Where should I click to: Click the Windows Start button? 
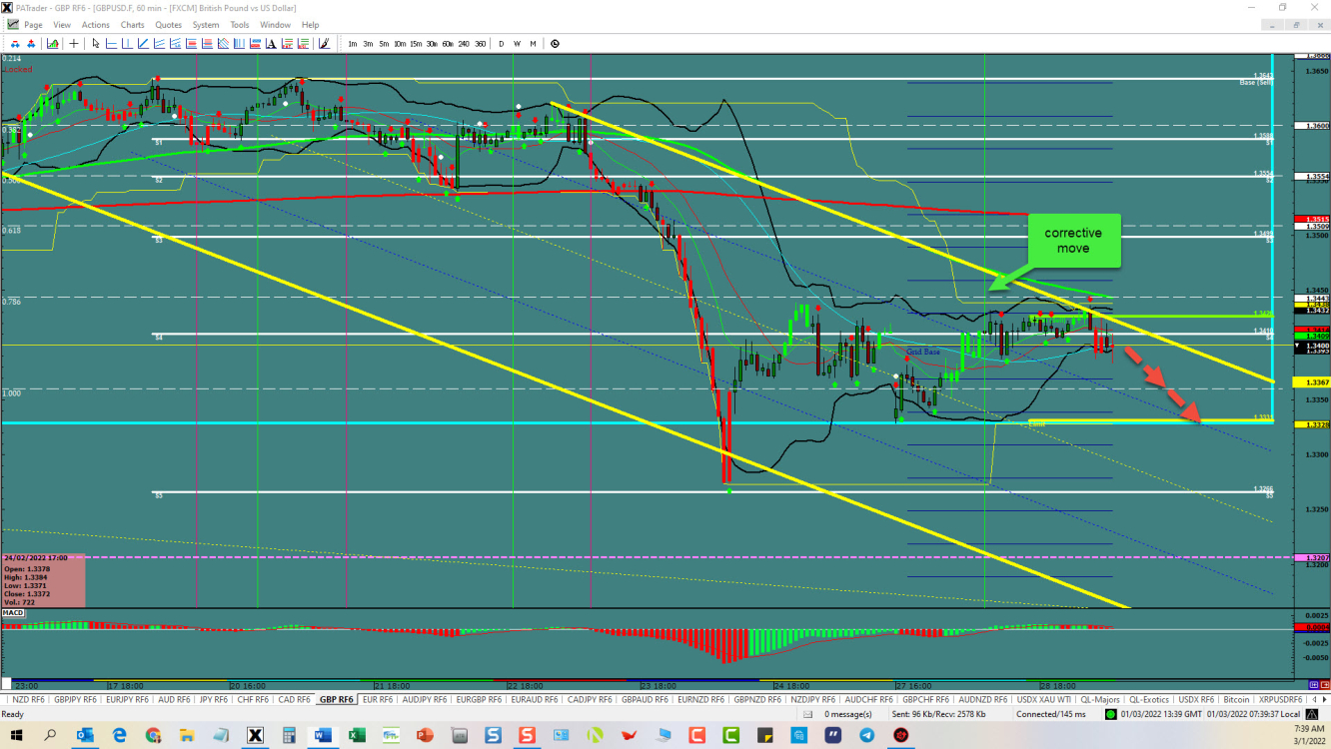16,735
